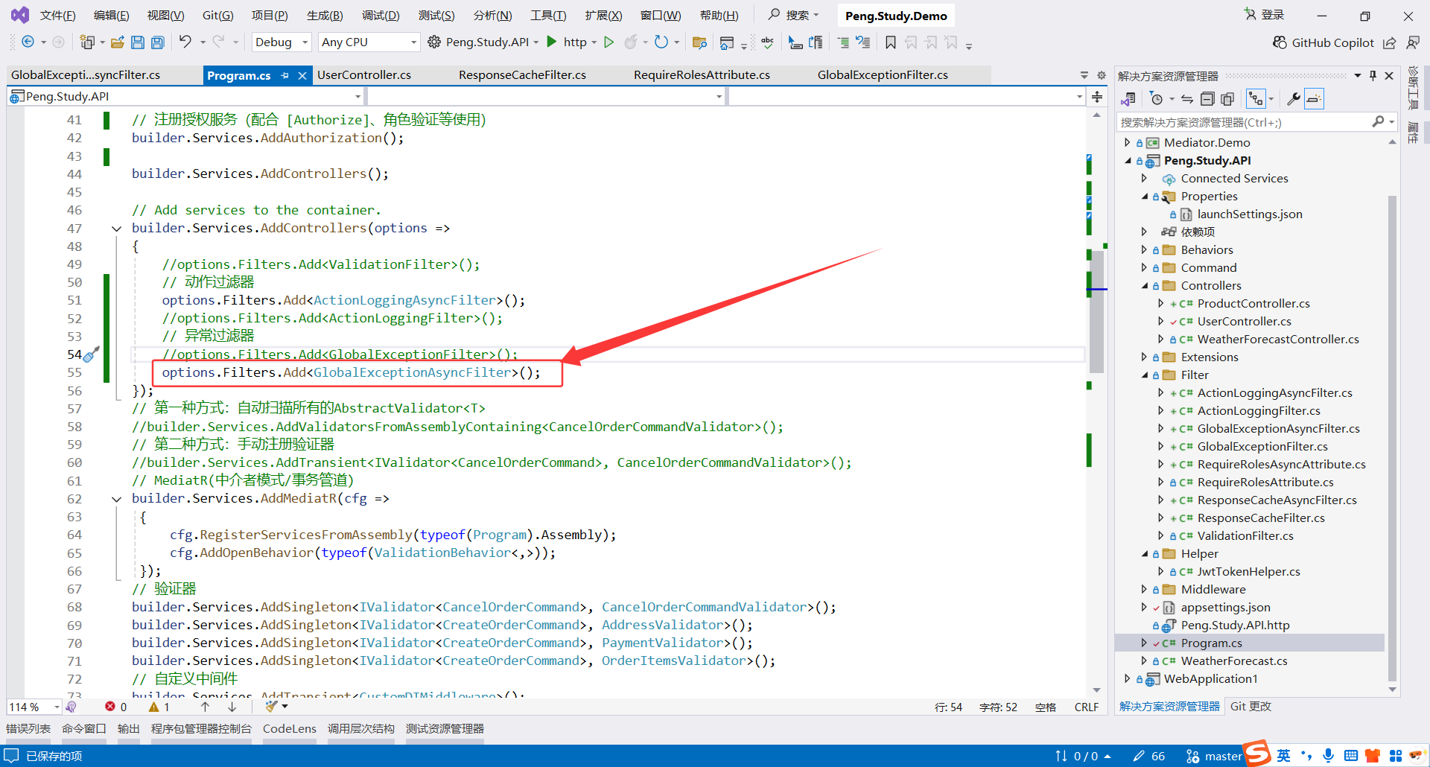Open GitHub Copilot

pos(1323,42)
